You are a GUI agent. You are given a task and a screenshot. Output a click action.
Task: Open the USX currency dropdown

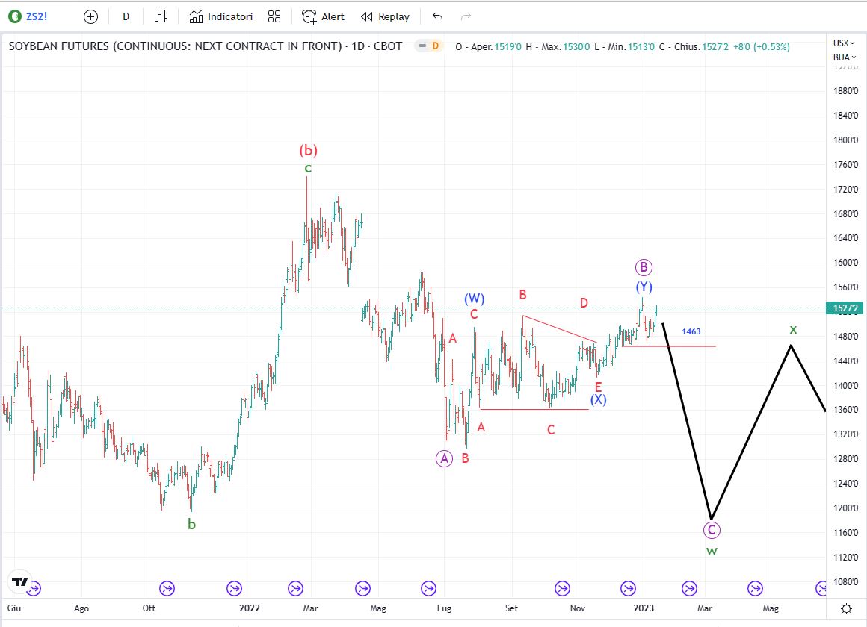click(844, 43)
